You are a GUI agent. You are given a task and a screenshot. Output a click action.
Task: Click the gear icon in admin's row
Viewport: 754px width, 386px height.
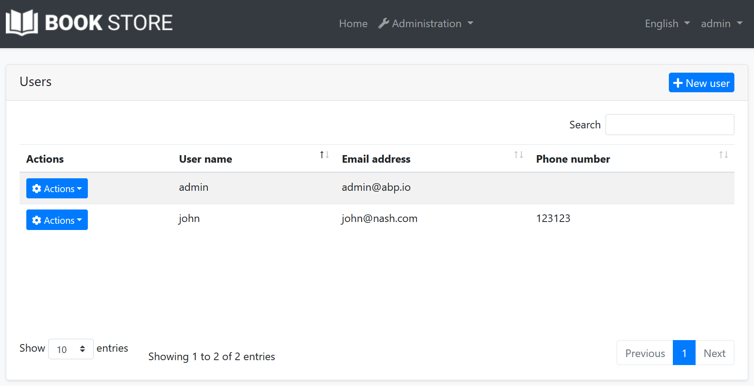[37, 189]
